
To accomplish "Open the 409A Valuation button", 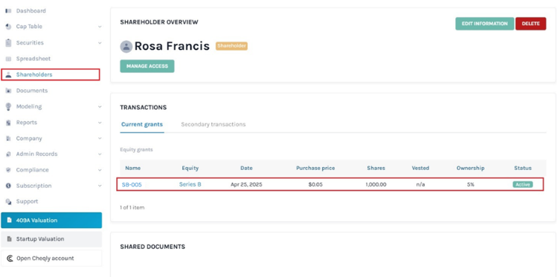I will 51,221.
